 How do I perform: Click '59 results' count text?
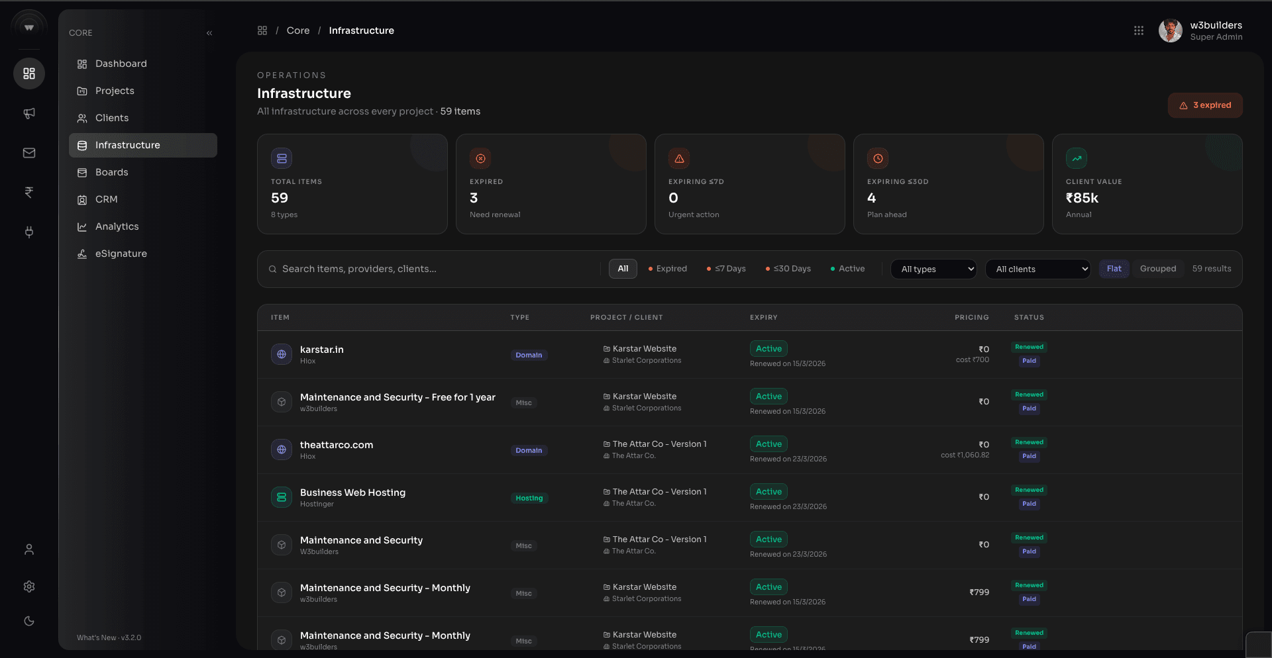click(1212, 269)
